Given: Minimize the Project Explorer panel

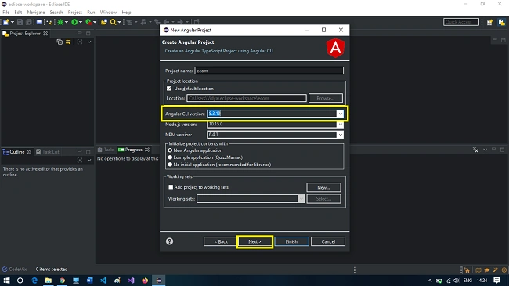Looking at the screenshot, I should [80, 33].
